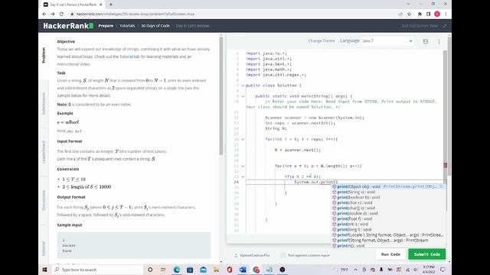Collapse the public class Solution fold arrow
This screenshot has width=490, height=275.
243,86
